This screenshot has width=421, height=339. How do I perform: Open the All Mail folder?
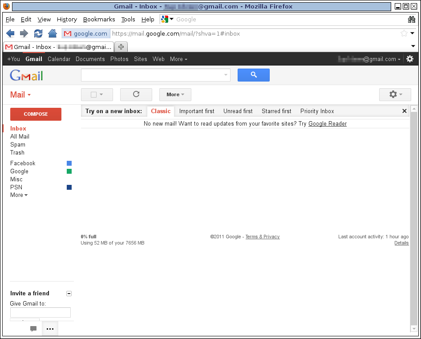[x=20, y=137]
